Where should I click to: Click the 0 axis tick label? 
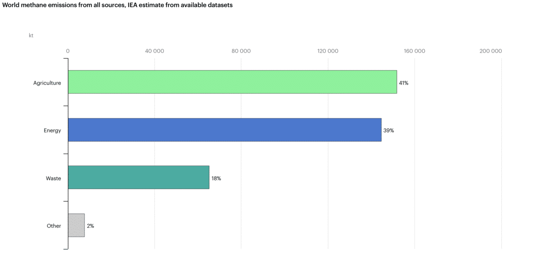[67, 51]
